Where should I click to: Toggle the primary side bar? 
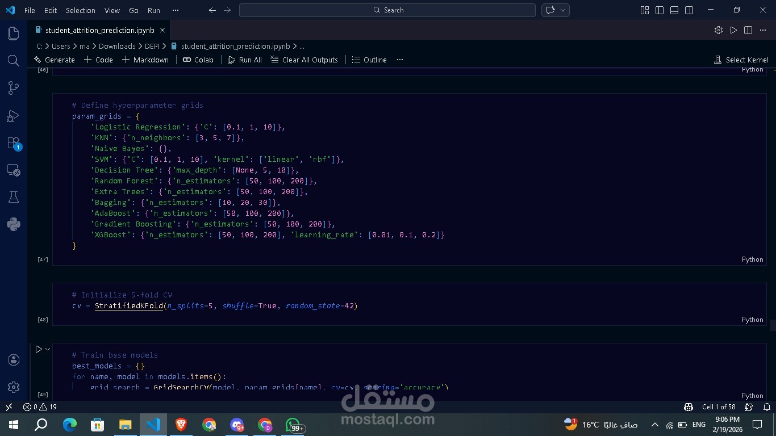[x=660, y=10]
